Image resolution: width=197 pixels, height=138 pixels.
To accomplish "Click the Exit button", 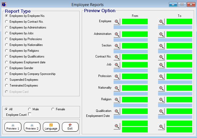I will point(70,127).
